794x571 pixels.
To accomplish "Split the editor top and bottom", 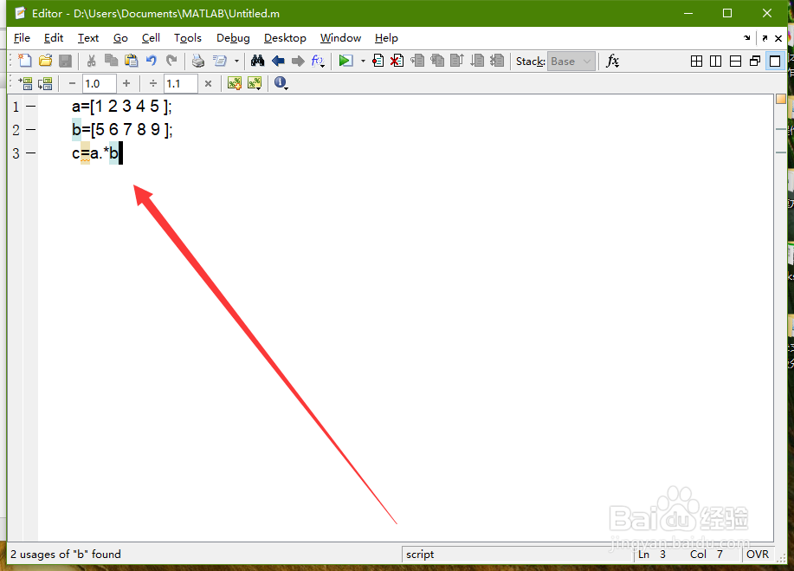I will pos(735,61).
